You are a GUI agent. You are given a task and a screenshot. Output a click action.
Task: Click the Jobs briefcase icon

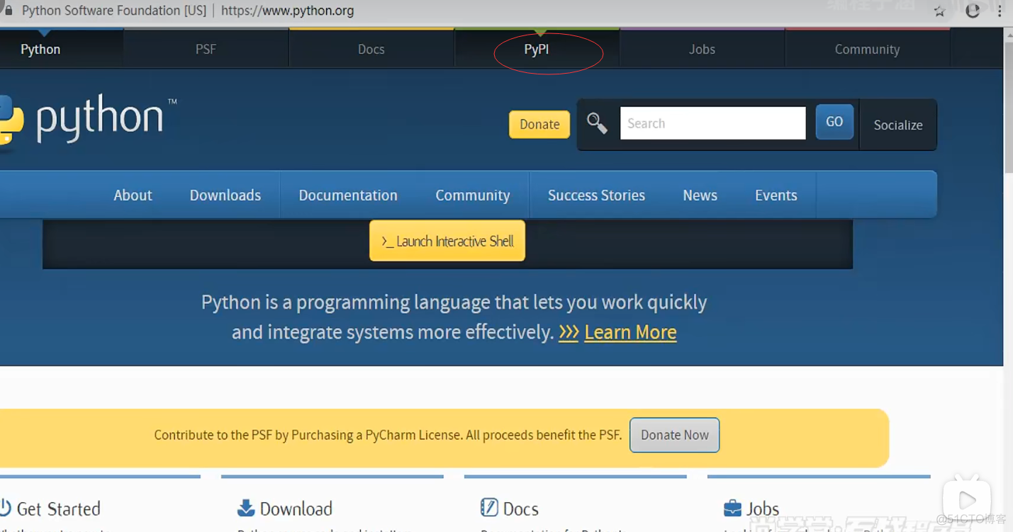732,508
